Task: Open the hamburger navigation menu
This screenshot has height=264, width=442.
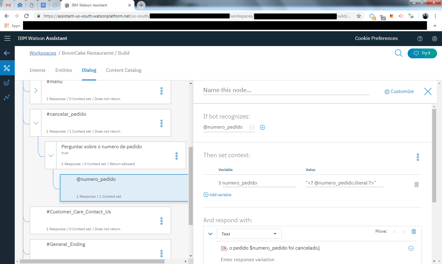Action: click(x=7, y=38)
